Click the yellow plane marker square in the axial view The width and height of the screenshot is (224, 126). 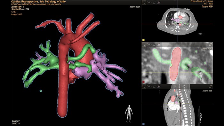[x=143, y=40]
